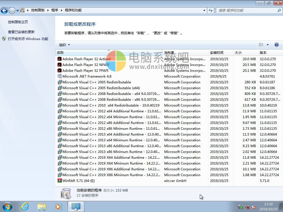
Task: Select Microsoft Visual C++ 2008 Redistributable x86 row
Action: point(169,99)
